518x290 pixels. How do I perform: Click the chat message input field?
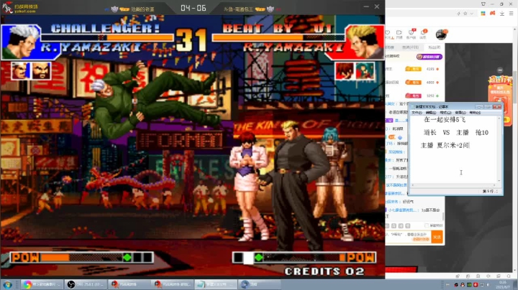click(408, 237)
